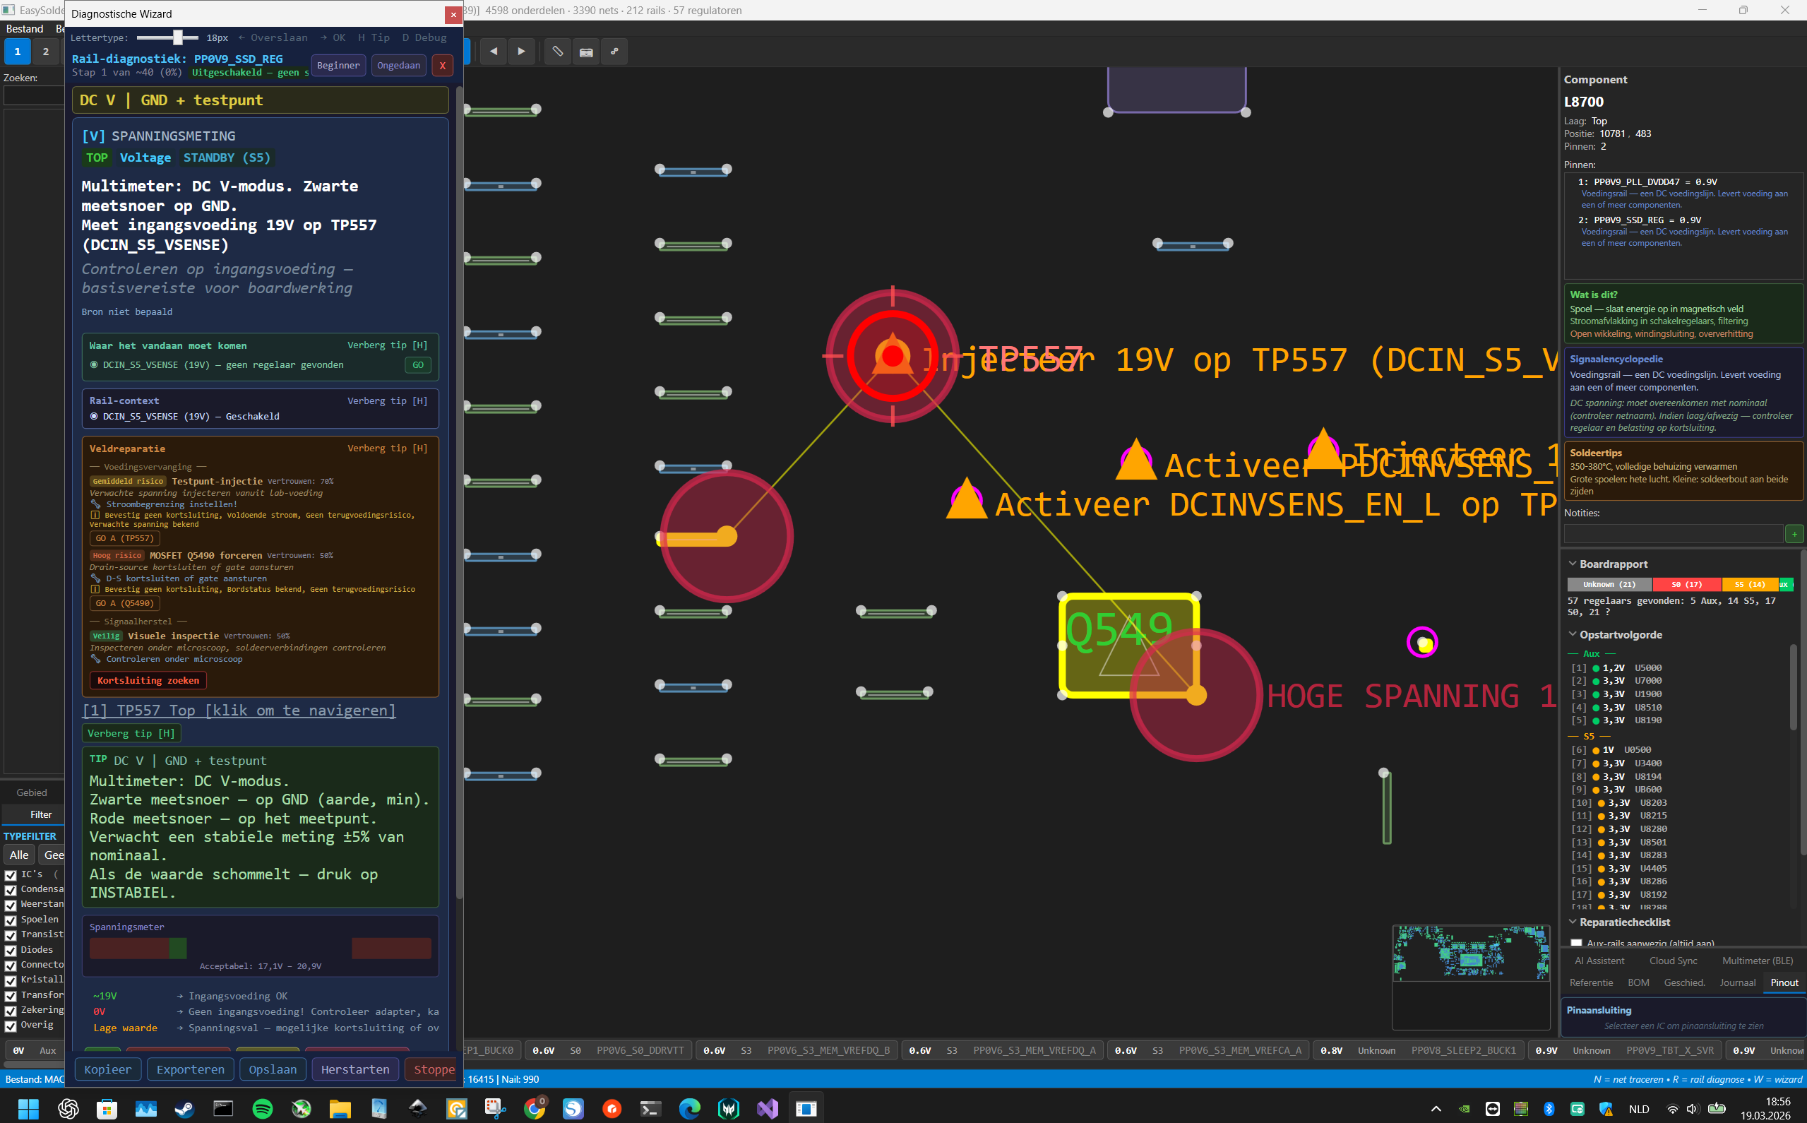
Task: Click the Exporteren button in the wizard
Action: [x=190, y=1069]
